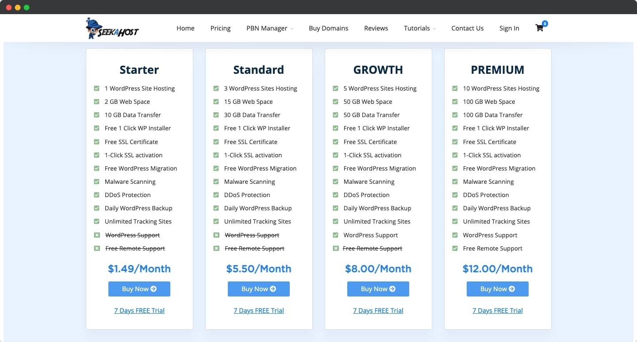Viewport: 637px width, 342px height.
Task: Open Reviews in the navigation bar
Action: tap(376, 28)
